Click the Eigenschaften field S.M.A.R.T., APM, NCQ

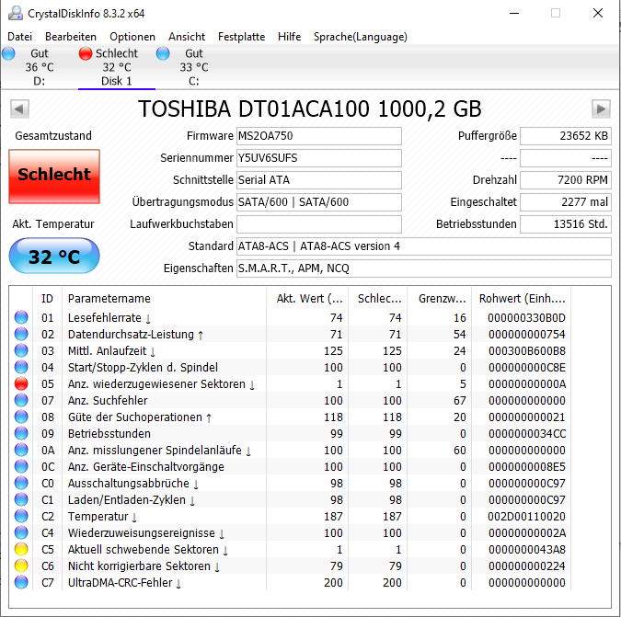tap(424, 269)
